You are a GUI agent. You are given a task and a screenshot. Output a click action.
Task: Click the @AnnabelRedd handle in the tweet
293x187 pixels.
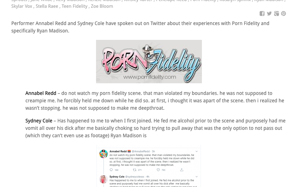(x=141, y=151)
